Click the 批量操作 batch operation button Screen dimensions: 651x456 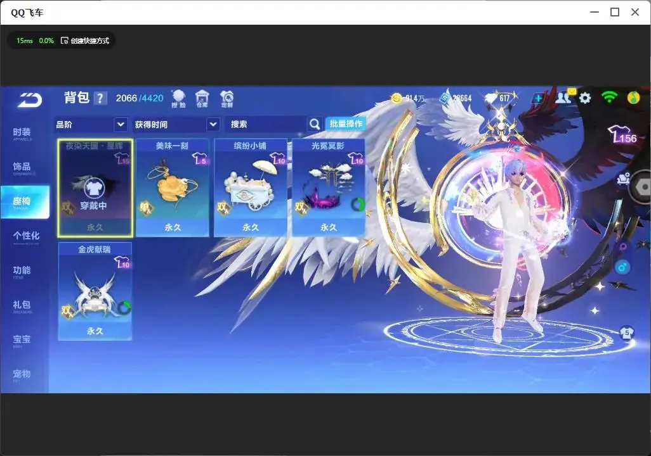click(345, 124)
